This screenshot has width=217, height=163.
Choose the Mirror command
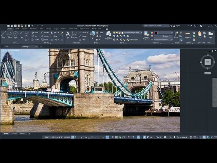click(x=45, y=36)
